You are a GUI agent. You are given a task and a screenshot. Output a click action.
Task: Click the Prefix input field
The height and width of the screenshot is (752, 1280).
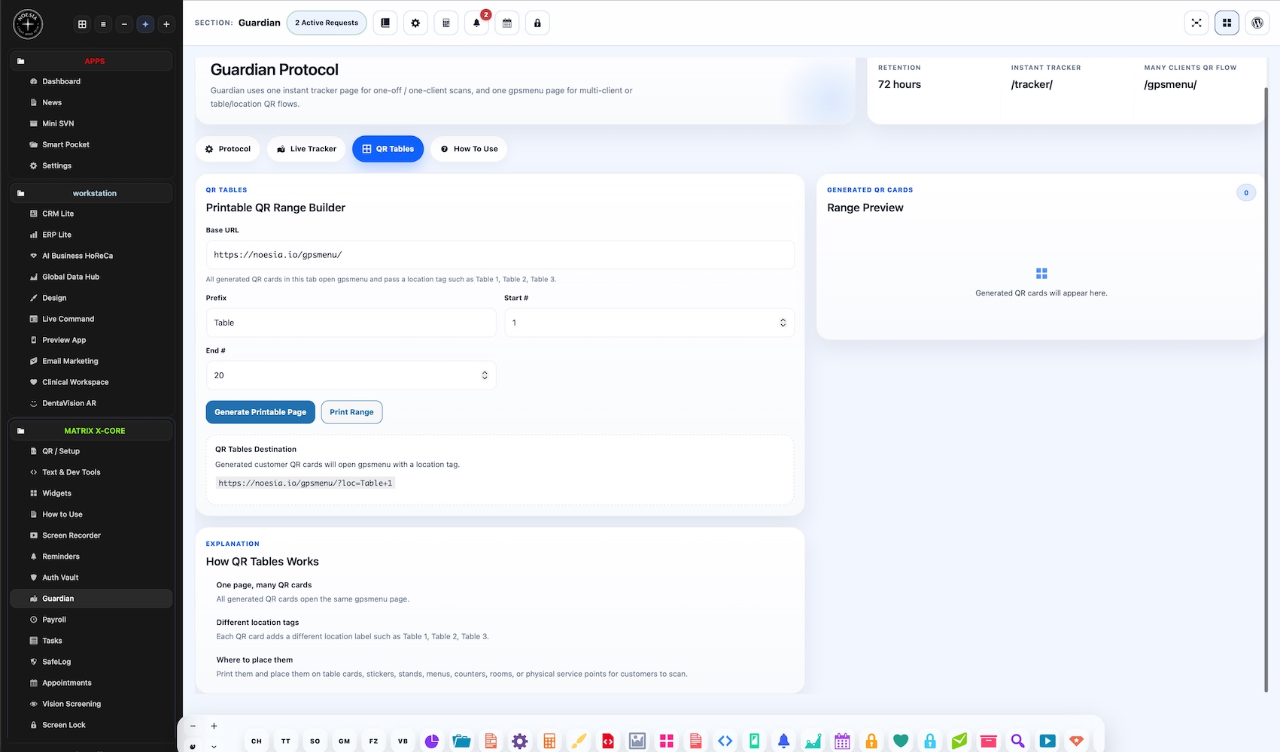351,323
